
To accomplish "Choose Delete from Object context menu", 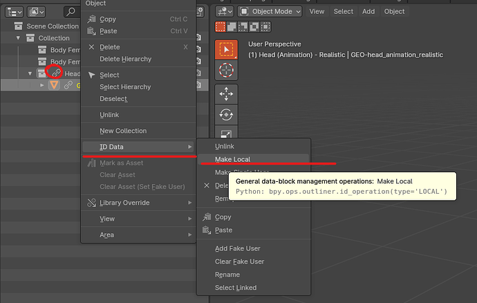I will coord(138,47).
